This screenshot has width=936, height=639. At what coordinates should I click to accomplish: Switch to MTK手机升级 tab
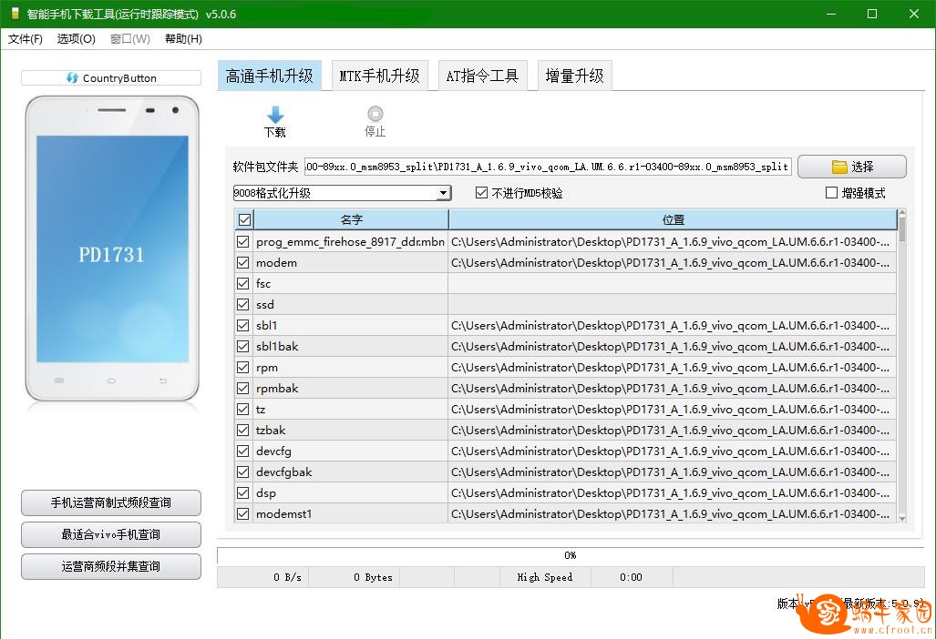380,76
